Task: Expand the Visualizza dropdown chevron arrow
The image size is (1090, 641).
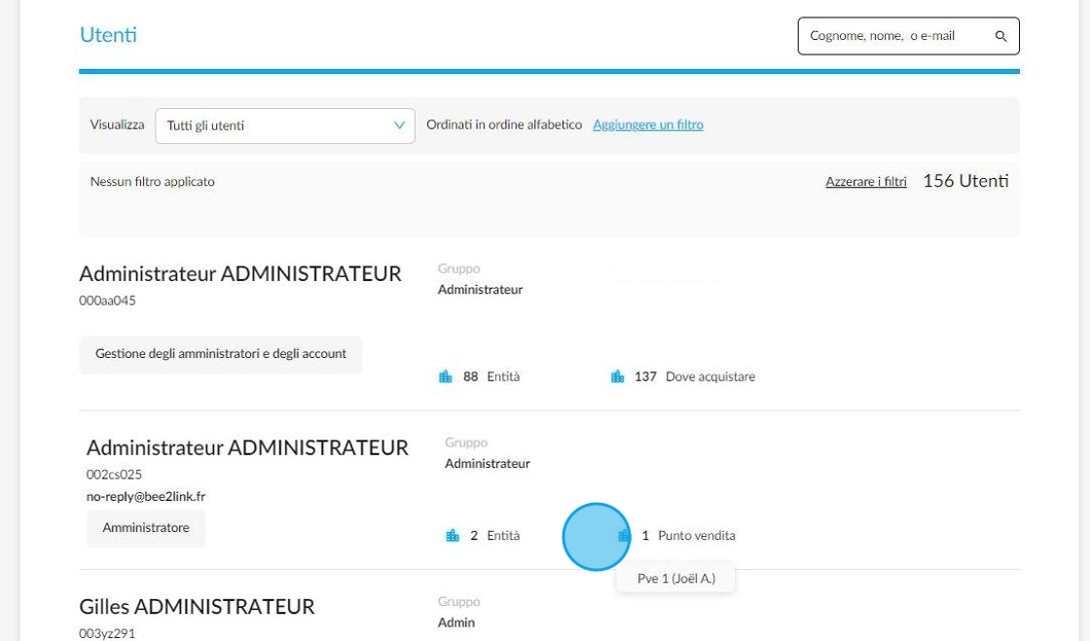Action: pos(399,125)
